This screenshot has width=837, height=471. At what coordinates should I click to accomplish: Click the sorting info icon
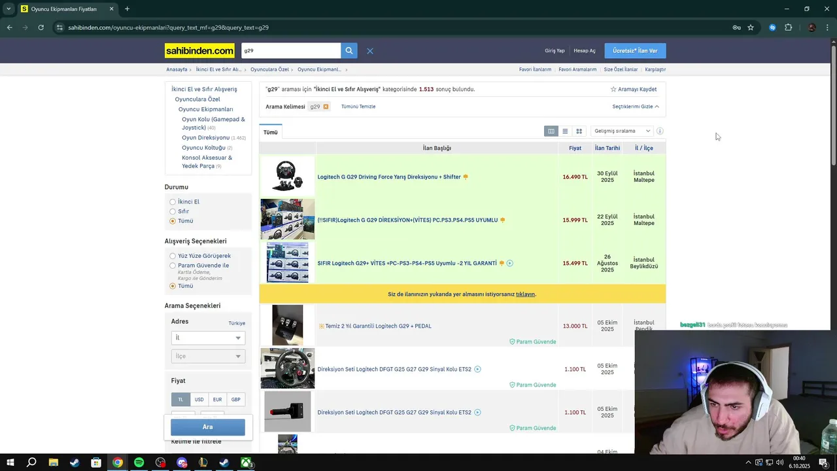point(660,131)
